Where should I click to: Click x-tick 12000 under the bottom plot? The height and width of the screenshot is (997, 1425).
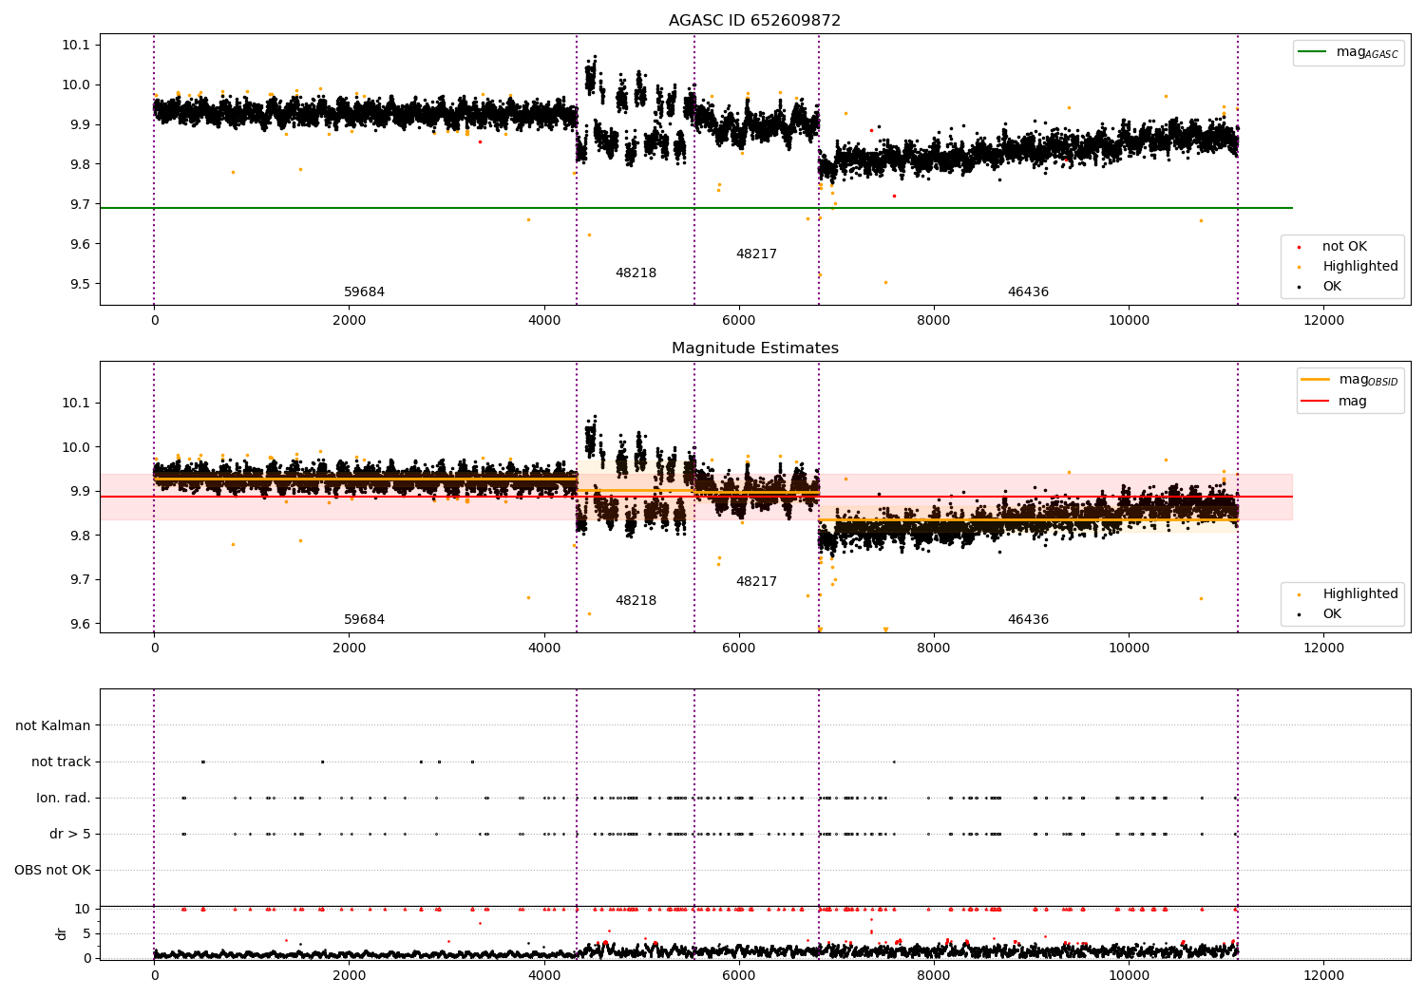1323,975
